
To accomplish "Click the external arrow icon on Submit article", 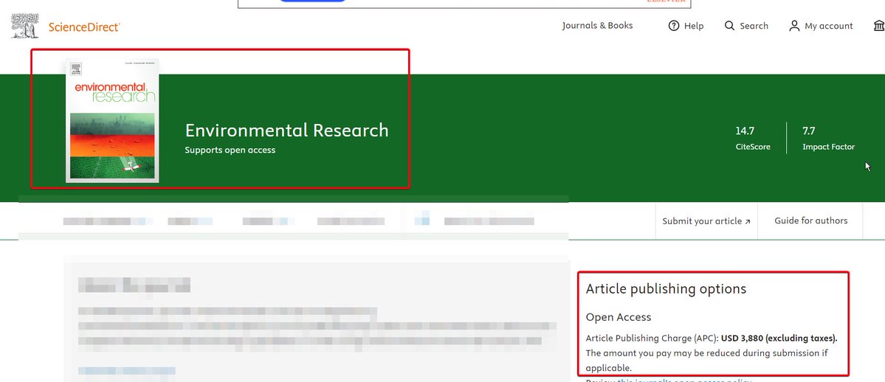I will (x=748, y=222).
